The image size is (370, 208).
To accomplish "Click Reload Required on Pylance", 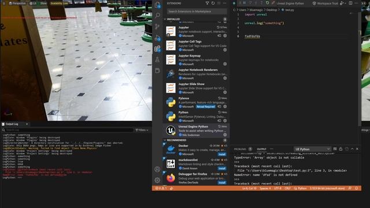I will pos(206,106).
